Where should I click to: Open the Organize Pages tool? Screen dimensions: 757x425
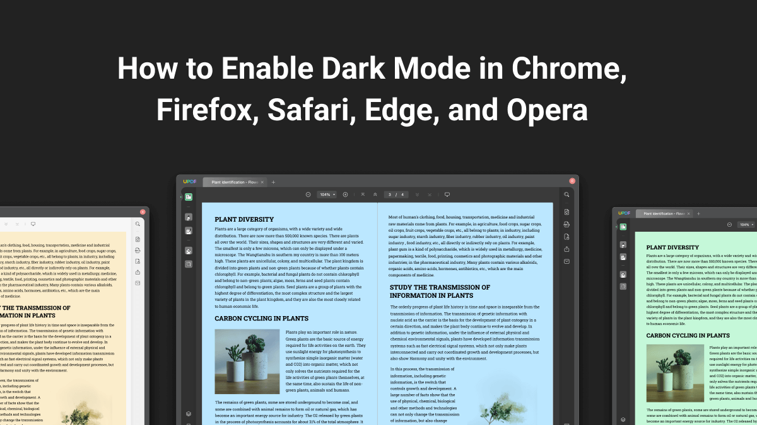point(188,249)
